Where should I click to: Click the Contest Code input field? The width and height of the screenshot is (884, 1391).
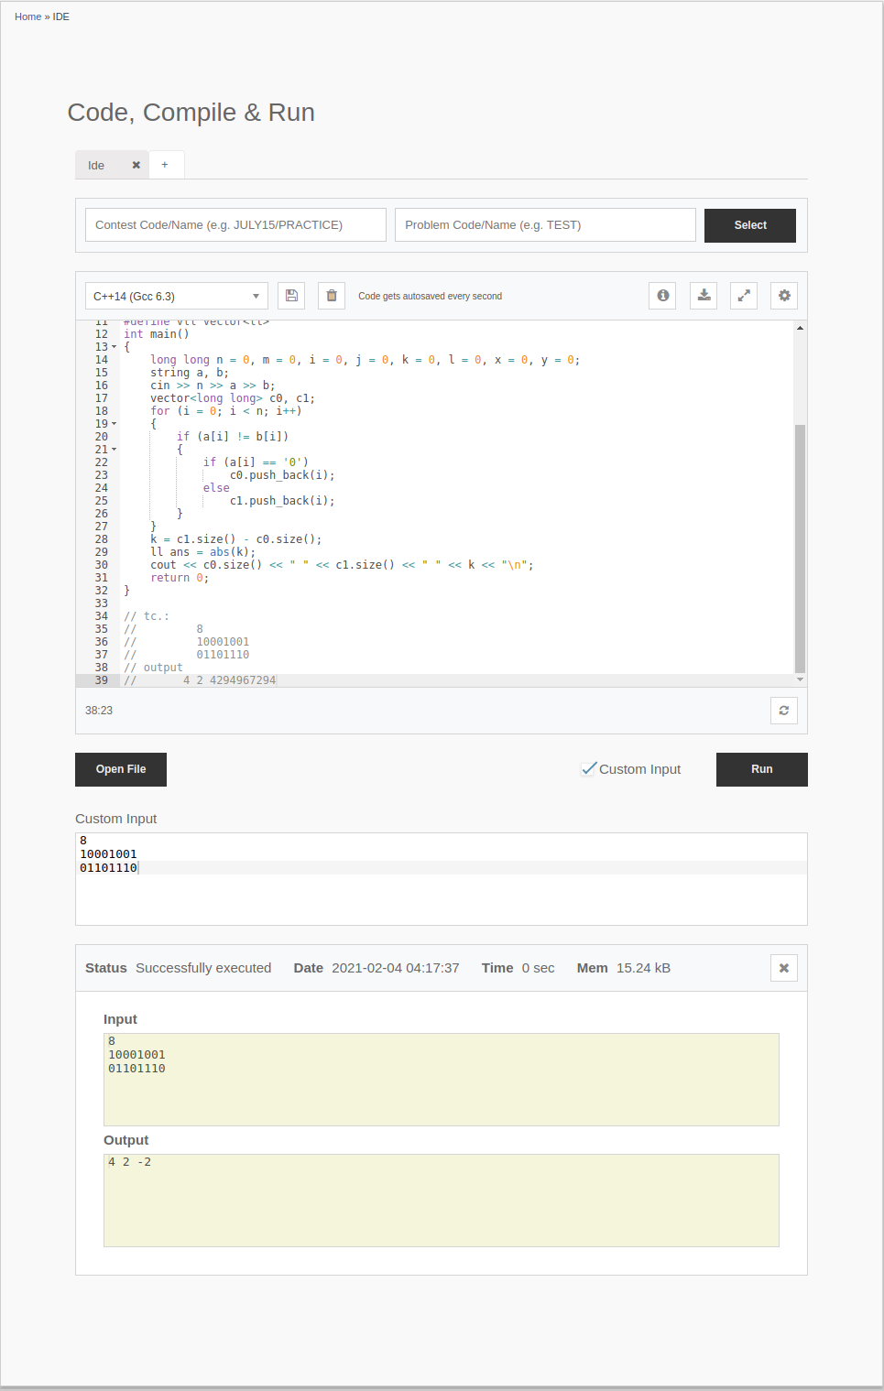point(235,224)
